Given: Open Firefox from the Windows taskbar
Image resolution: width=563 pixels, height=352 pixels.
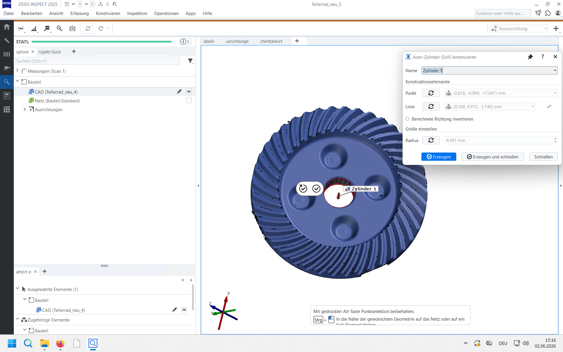Looking at the screenshot, I should point(60,343).
